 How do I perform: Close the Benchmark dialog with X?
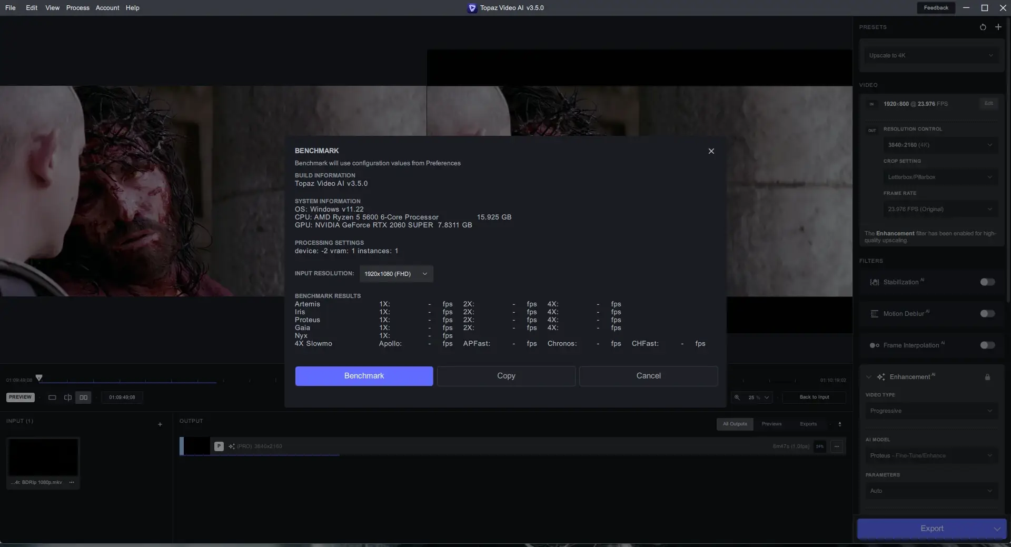711,151
